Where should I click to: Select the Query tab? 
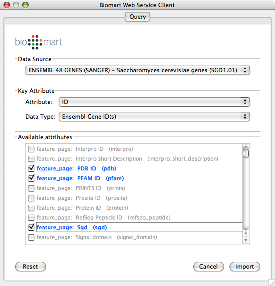pos(137,17)
